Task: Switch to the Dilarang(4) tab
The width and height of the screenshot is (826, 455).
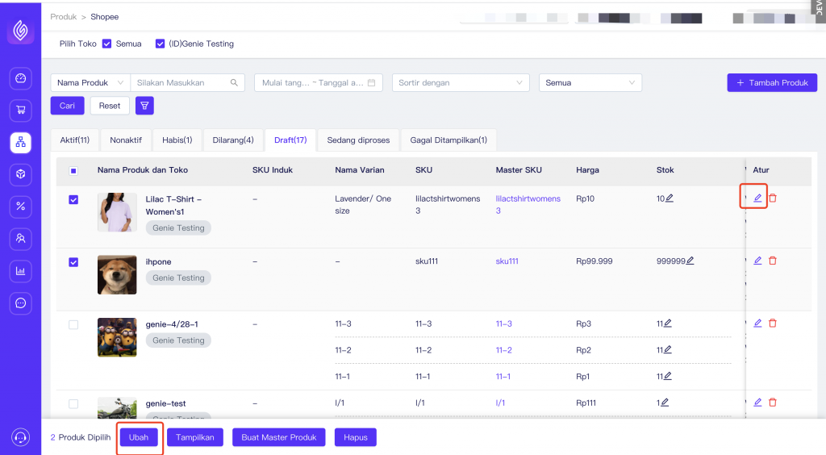Action: coord(232,140)
